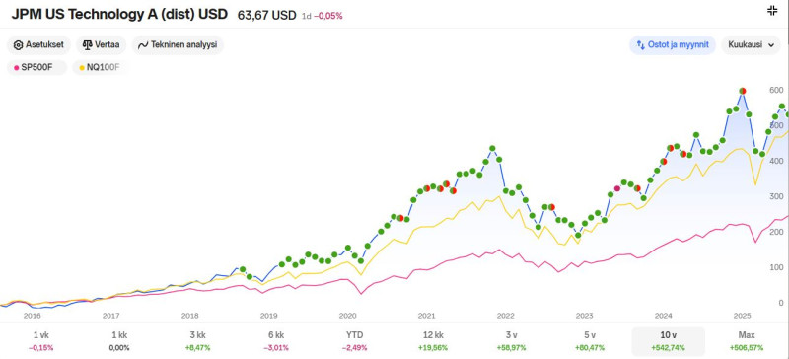The image size is (789, 359).
Task: Open the Vertaa compare tool
Action: tap(102, 44)
